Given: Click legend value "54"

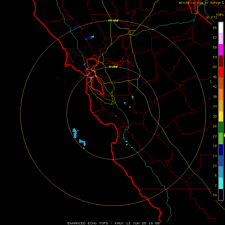Looking at the screenshot, I should (215, 57).
